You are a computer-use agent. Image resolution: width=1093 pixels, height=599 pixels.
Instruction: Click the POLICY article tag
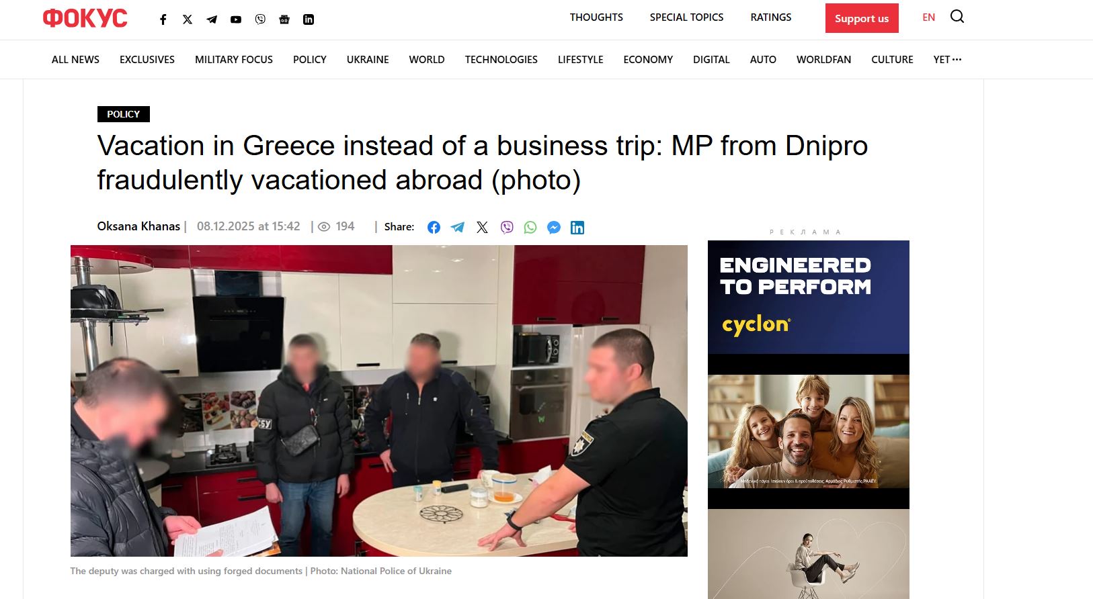(124, 114)
